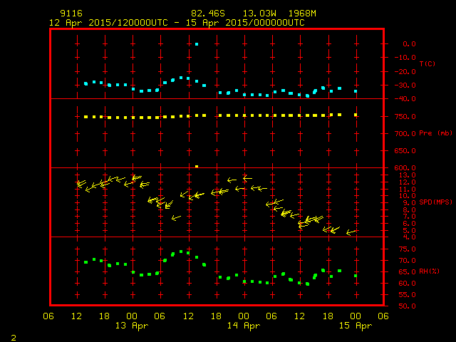This screenshot has height=342, width=456.
Task: Click the outlier yellow pressure point near 600.0
Action: tap(197, 166)
